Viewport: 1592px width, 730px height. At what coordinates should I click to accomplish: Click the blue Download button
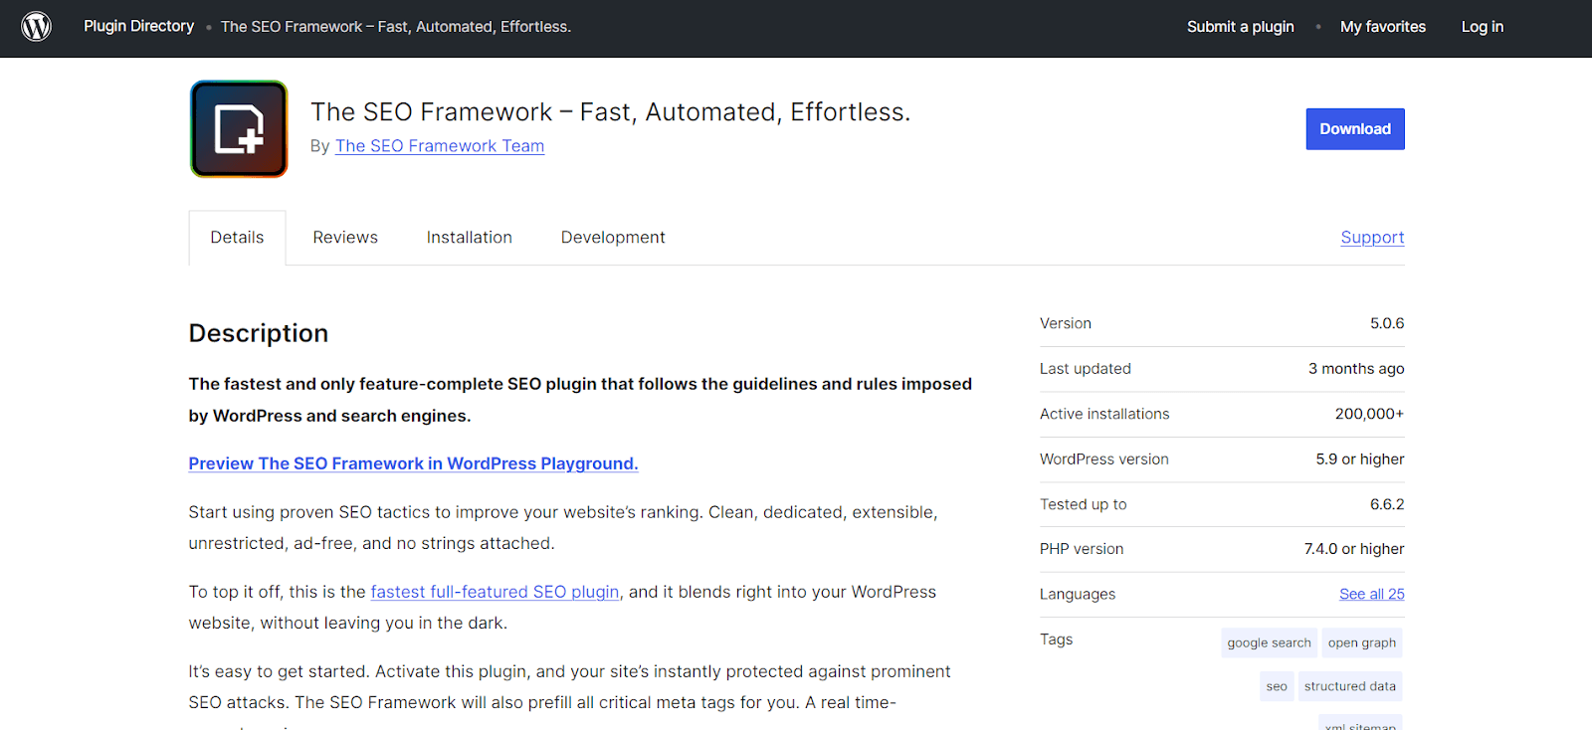pyautogui.click(x=1355, y=129)
